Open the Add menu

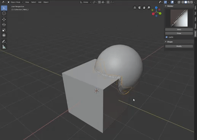[x=40, y=2]
